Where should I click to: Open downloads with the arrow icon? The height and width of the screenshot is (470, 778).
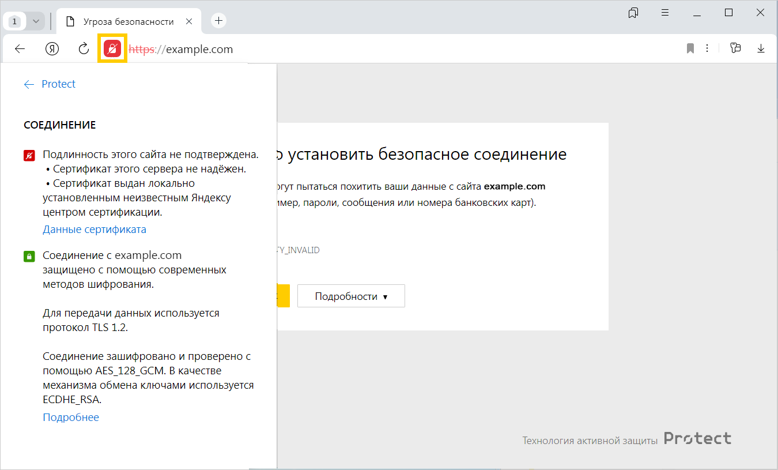click(x=761, y=49)
